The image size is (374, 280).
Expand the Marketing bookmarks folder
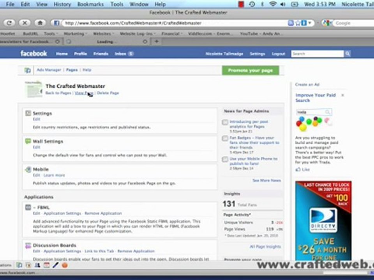[x=75, y=33]
